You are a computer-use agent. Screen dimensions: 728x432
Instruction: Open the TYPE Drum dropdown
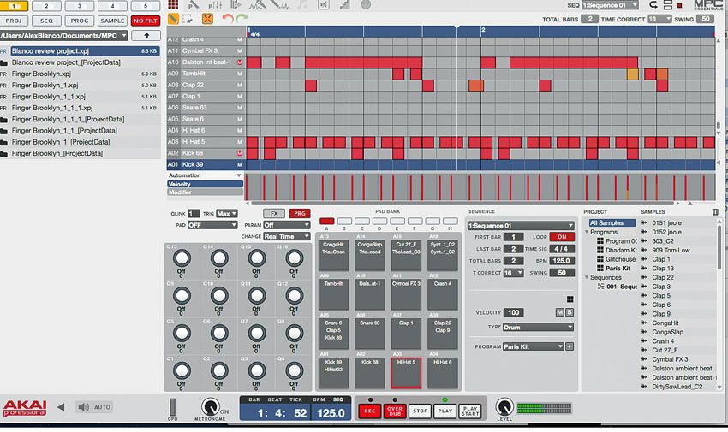[538, 327]
